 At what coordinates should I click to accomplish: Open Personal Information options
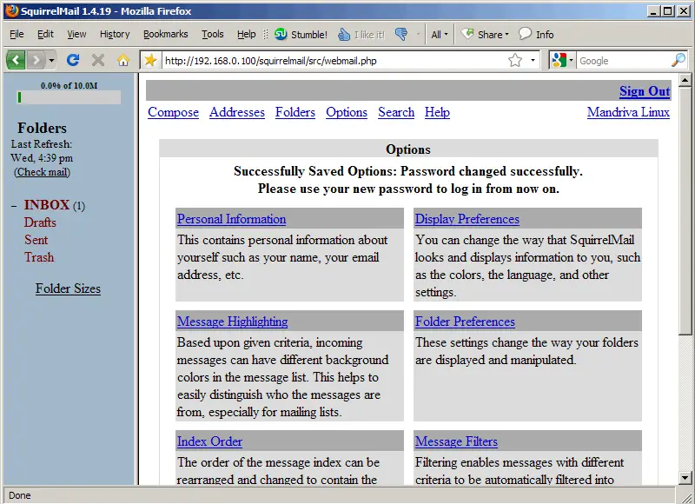click(x=231, y=219)
